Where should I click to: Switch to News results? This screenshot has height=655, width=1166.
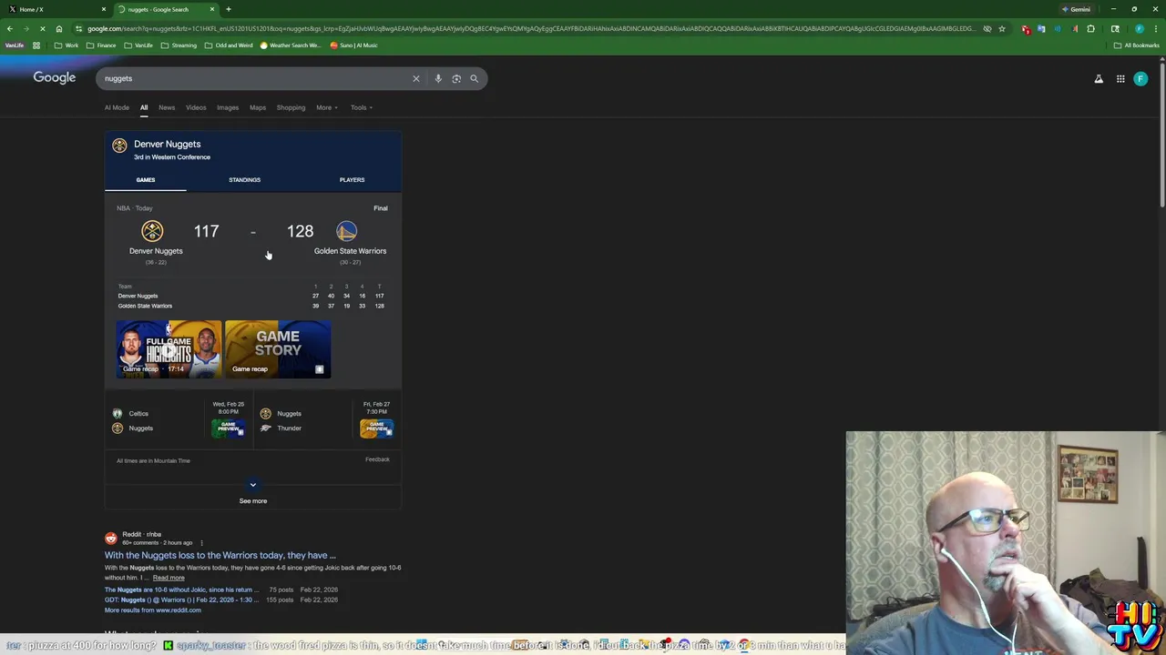pos(167,107)
